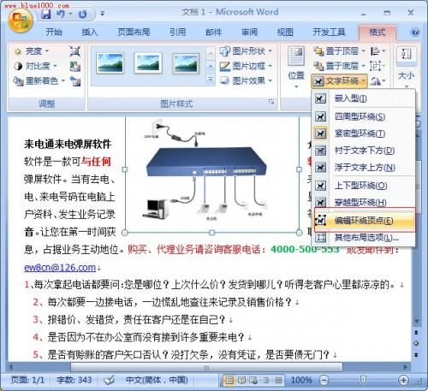Screen dimensions: 428x391
Task: Switch to the 插入 tab
Action: 90,33
